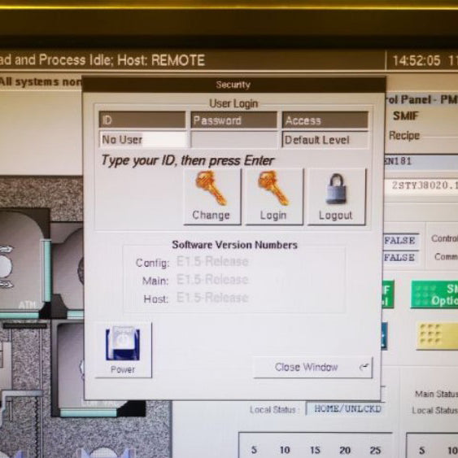
Task: Click the Password column header
Action: point(234,120)
